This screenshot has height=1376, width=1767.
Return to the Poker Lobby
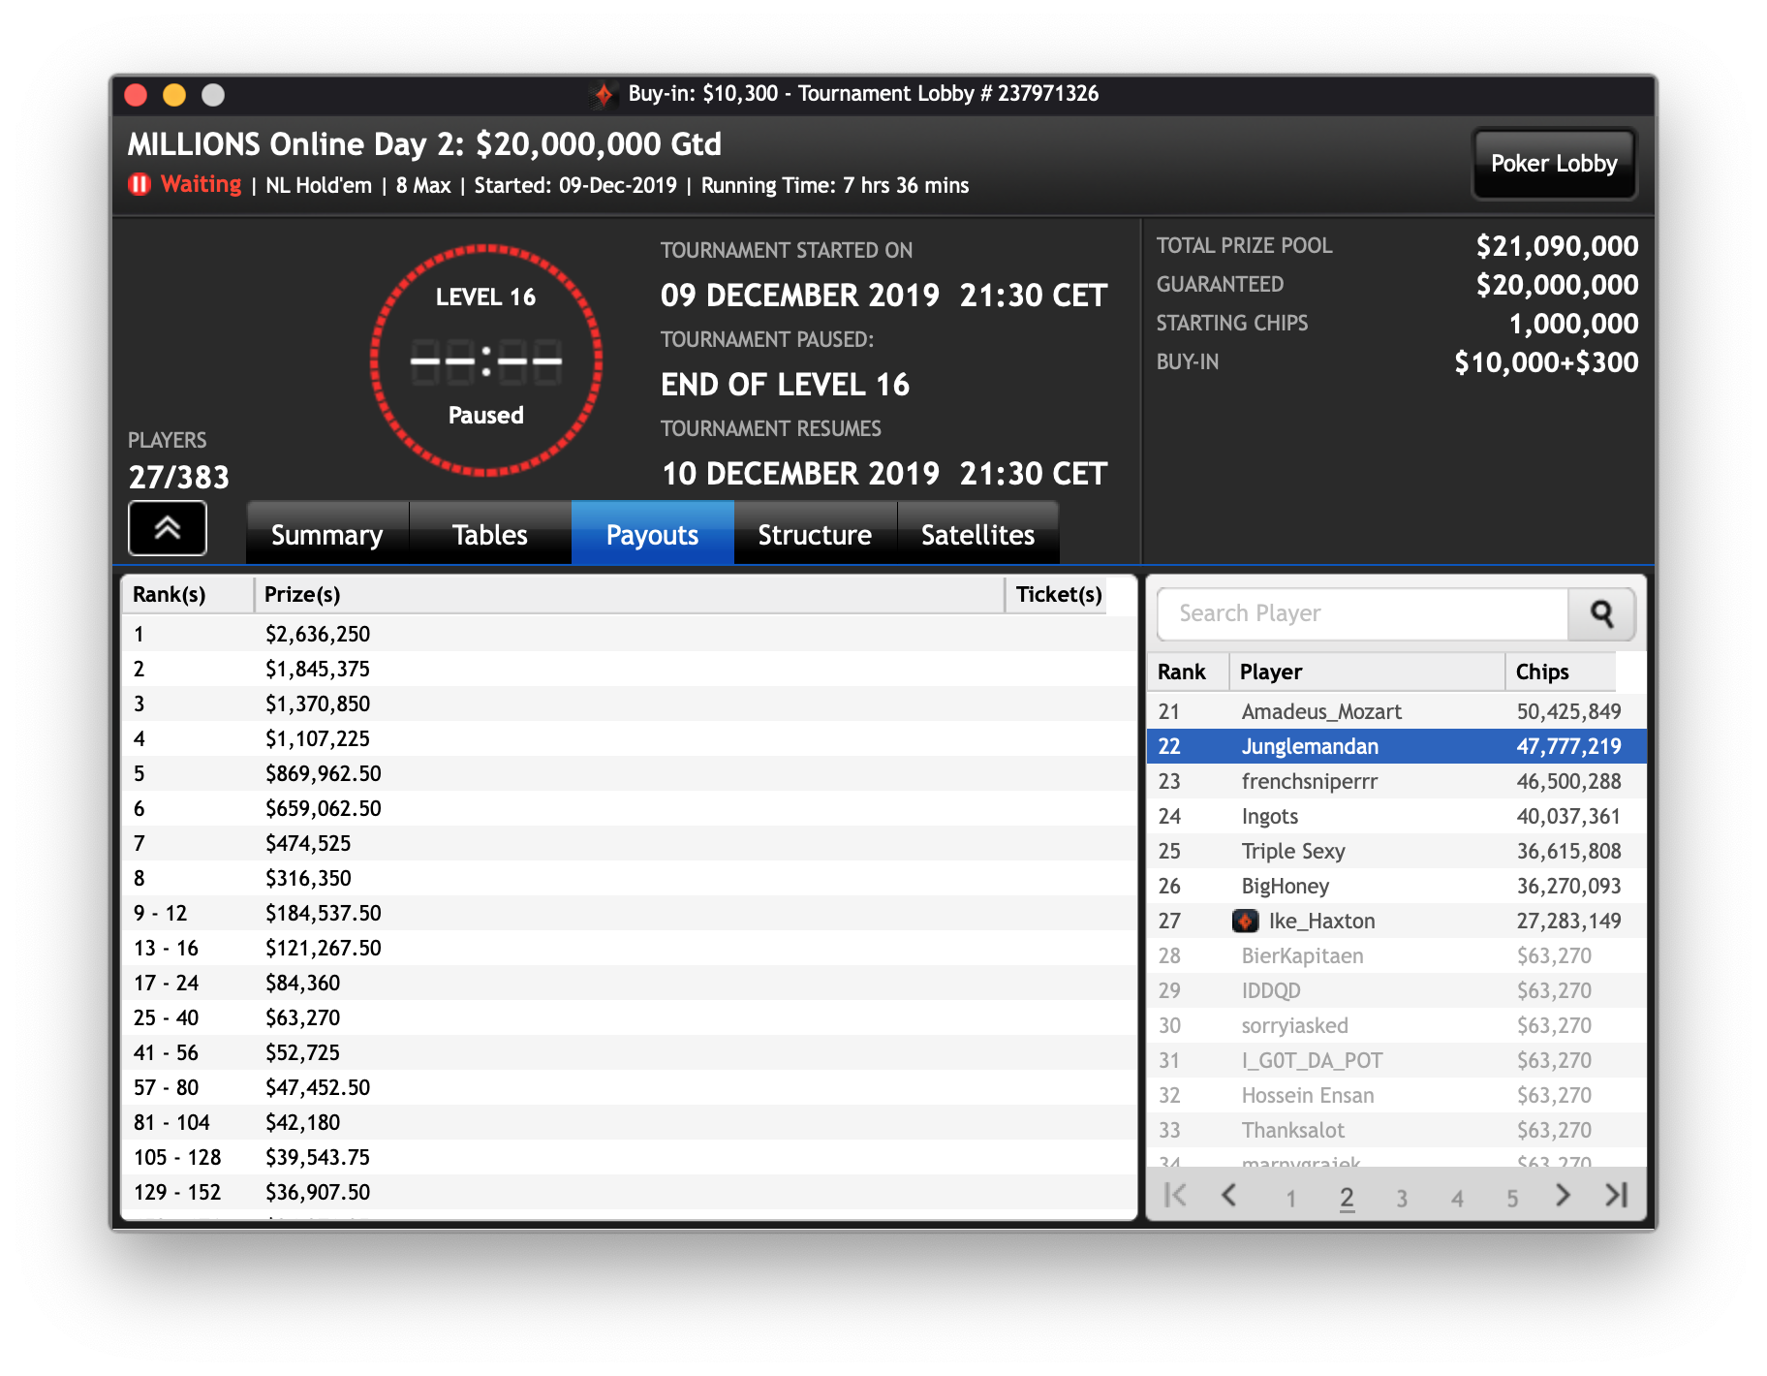[1553, 164]
